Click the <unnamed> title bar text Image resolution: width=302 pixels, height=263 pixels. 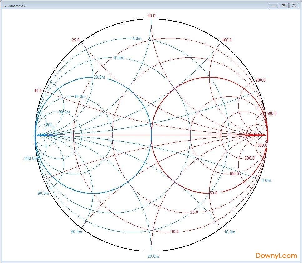[15, 5]
